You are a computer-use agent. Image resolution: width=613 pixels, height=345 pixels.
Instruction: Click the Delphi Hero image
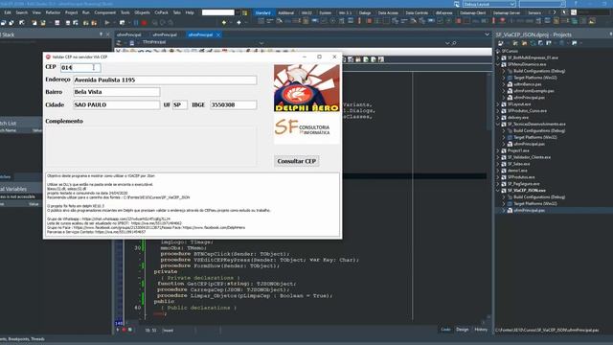[x=306, y=88]
